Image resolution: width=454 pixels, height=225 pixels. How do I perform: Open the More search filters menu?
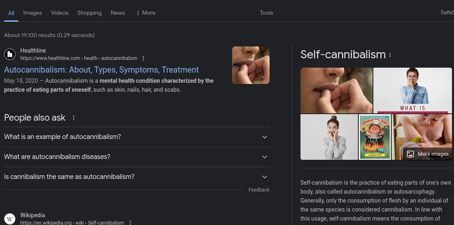point(146,13)
